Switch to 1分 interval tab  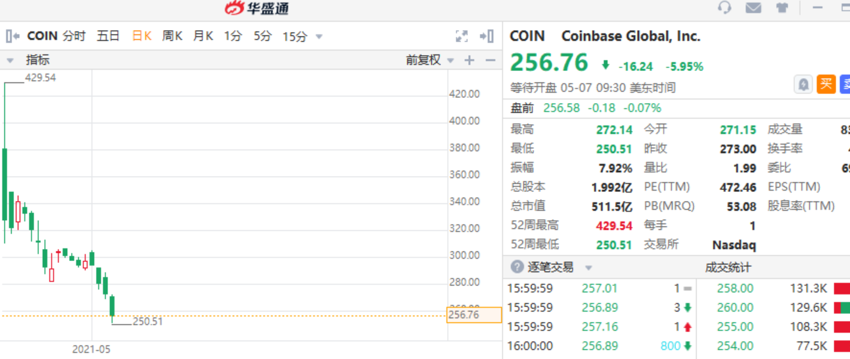click(x=233, y=36)
